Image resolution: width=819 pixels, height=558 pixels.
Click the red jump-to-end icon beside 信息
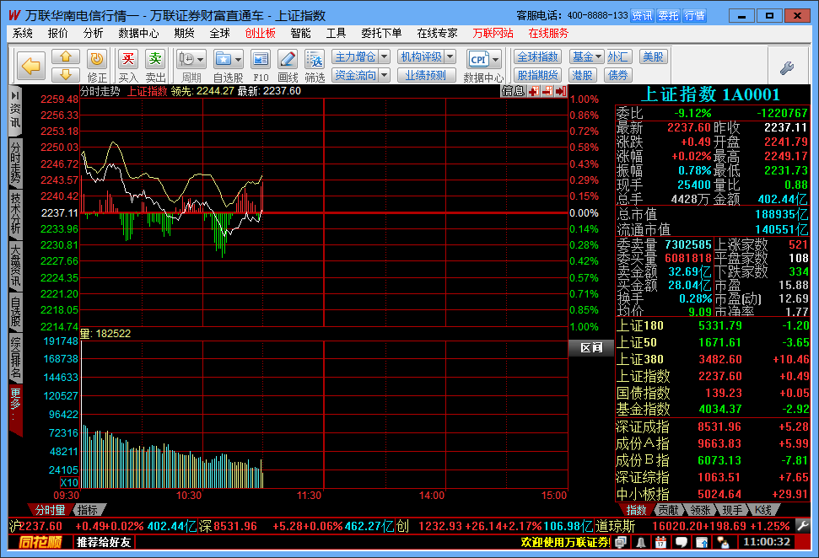pos(560,91)
